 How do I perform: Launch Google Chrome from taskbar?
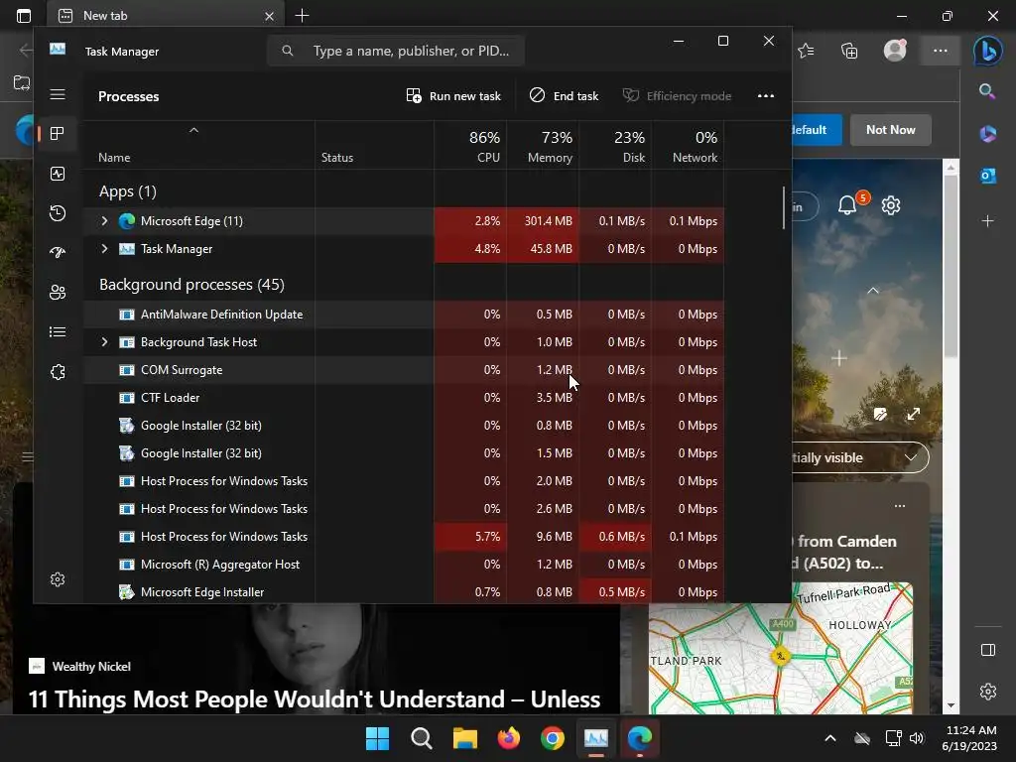tap(552, 738)
